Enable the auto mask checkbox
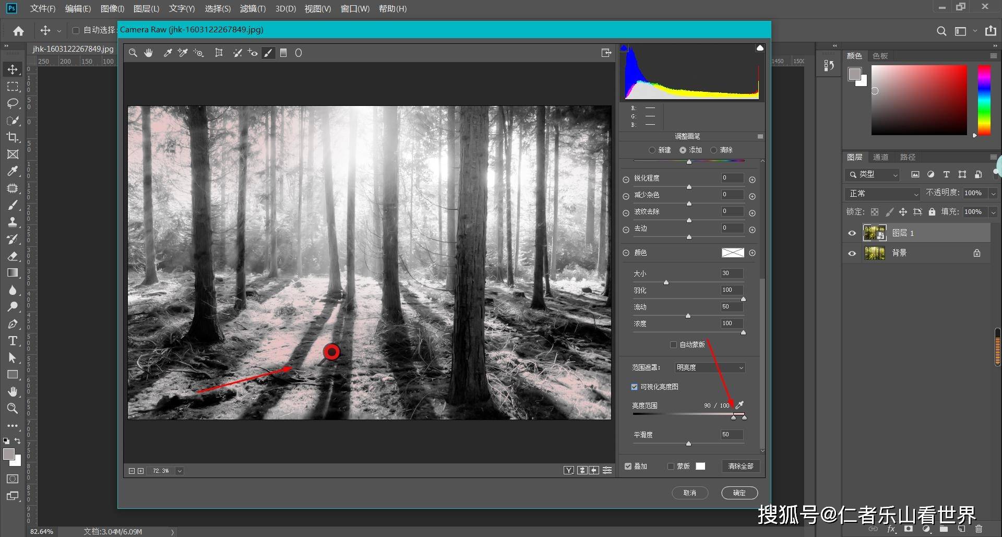The image size is (1002, 537). click(673, 344)
